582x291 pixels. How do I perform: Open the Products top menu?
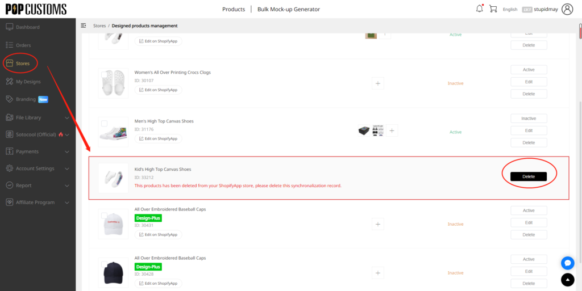click(234, 9)
